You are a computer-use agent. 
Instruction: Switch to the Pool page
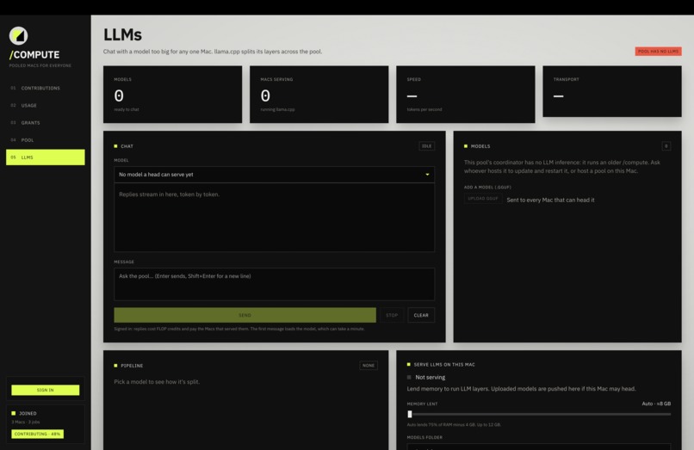[x=45, y=140]
